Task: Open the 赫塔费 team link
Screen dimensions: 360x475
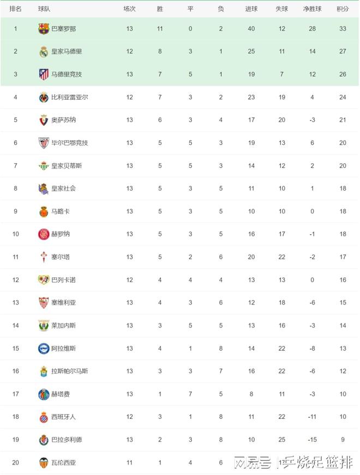Action: [60, 394]
